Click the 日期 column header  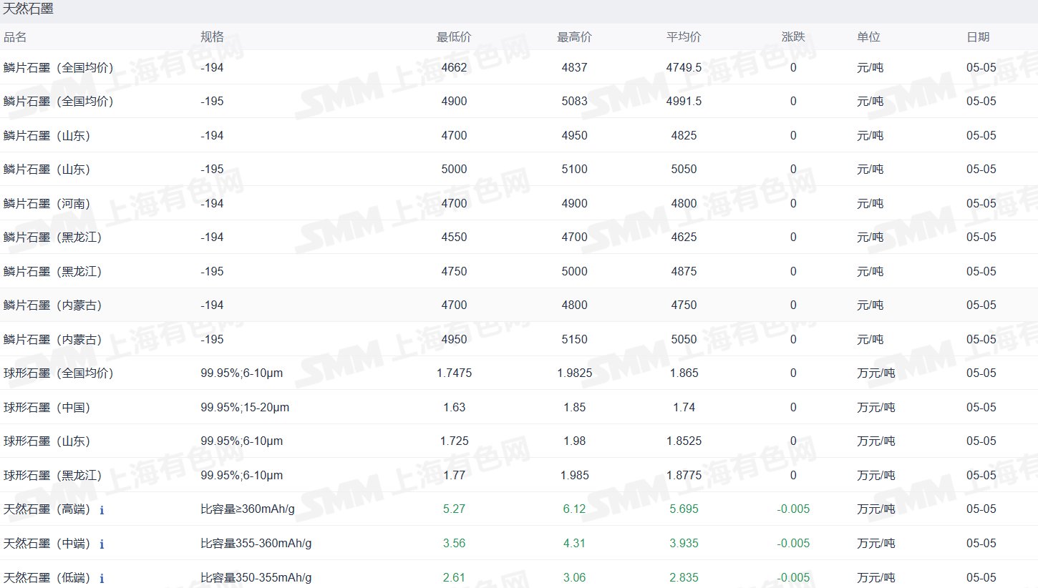[979, 37]
